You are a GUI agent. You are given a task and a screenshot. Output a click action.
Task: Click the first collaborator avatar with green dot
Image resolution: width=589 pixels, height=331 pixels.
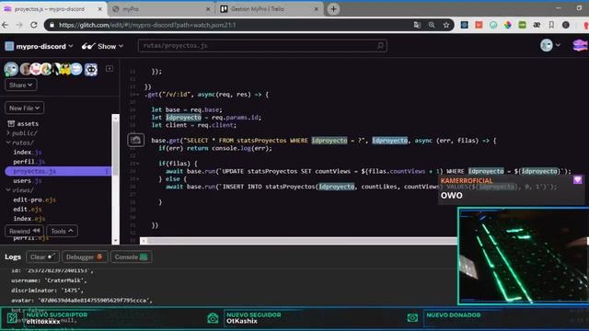tap(11, 70)
